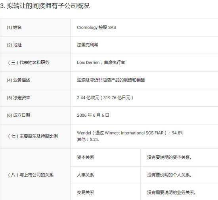Screen dimensions: 218x200
Task: Select heading '3. 拟转让的间接拥有子公司概况'
Action: [x=45, y=6]
